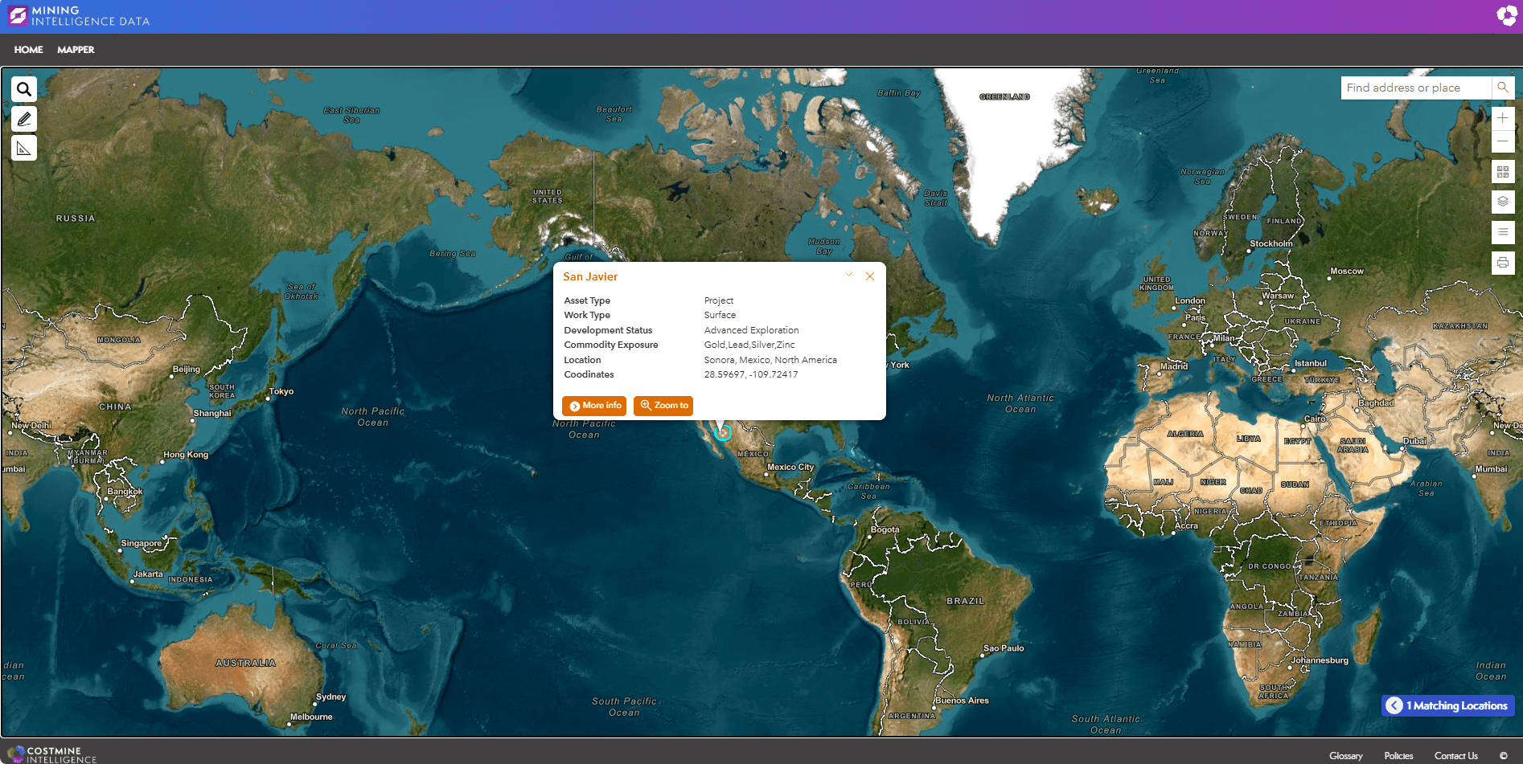This screenshot has width=1523, height=764.
Task: Open the map layers icon
Action: (x=1503, y=202)
